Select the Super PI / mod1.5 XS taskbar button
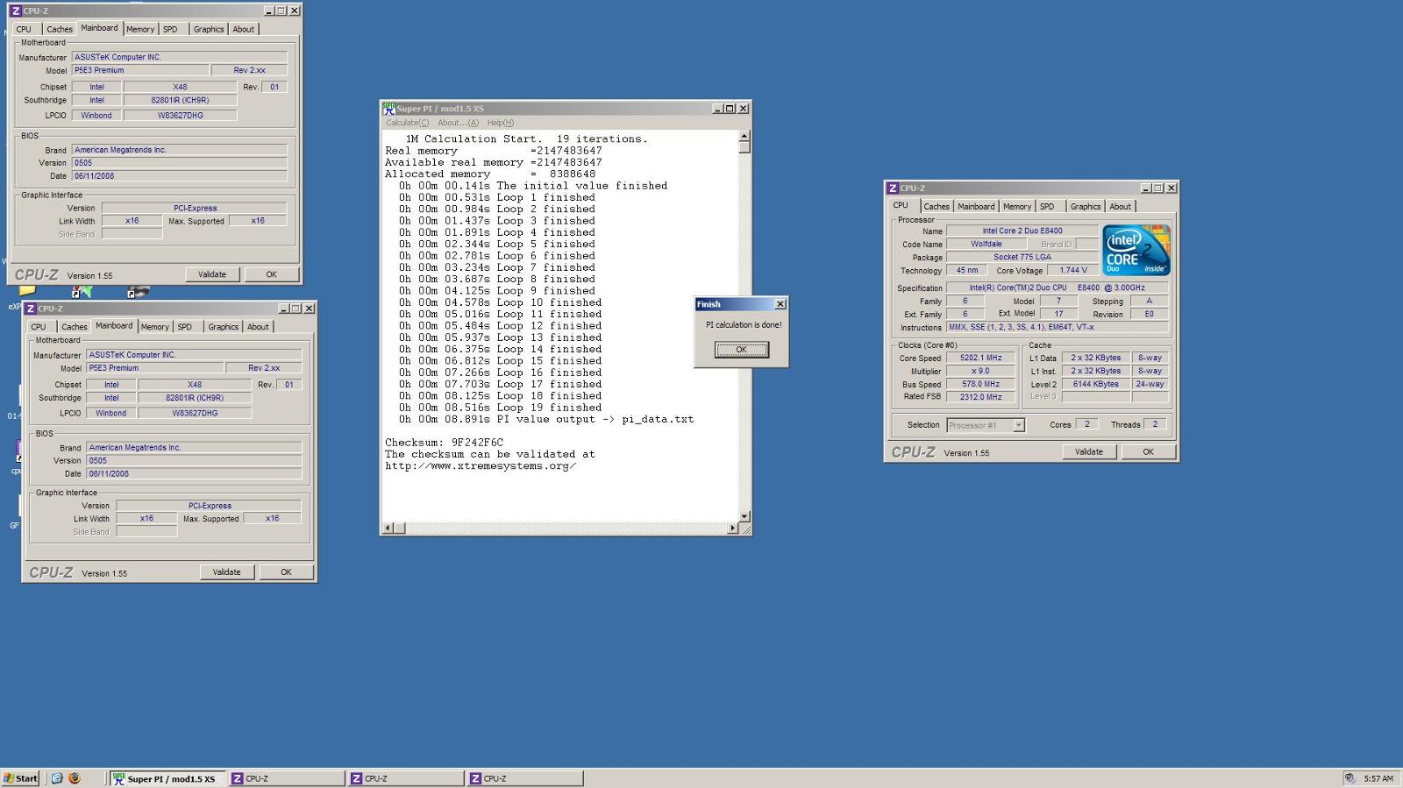This screenshot has width=1403, height=788. point(168,778)
